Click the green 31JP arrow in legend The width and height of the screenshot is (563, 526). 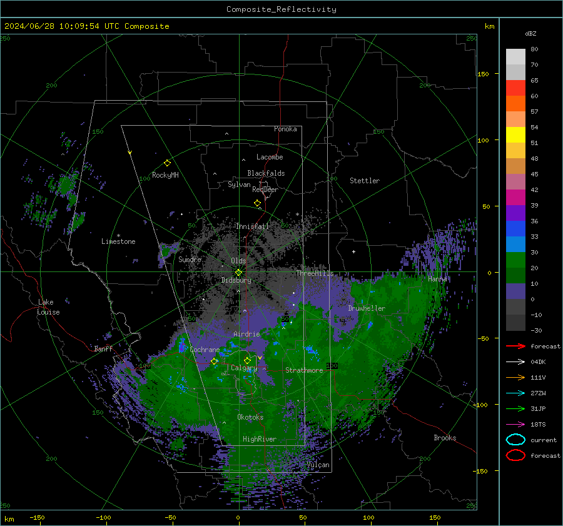[515, 408]
